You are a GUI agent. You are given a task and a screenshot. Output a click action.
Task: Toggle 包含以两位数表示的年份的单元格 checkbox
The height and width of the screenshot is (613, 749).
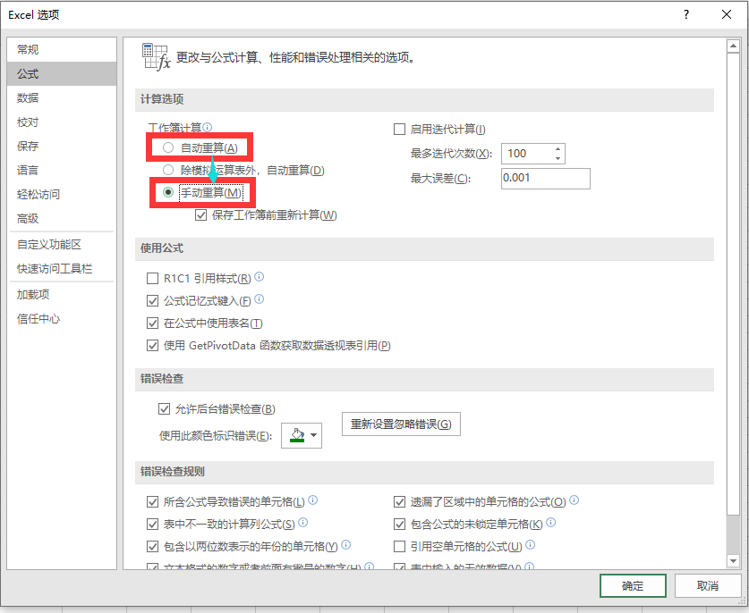pos(152,546)
